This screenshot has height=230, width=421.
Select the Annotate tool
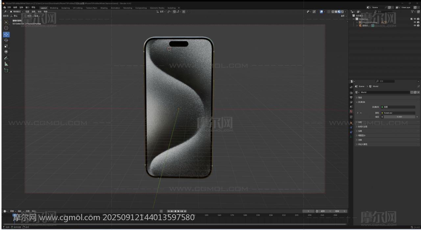pos(6,58)
